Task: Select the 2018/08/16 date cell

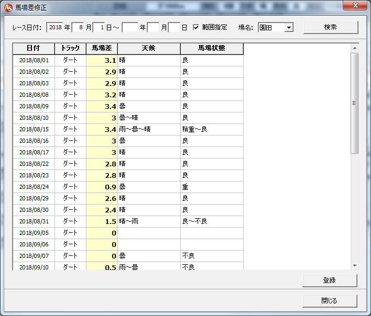Action: coord(34,141)
